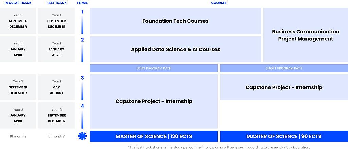Image resolution: width=348 pixels, height=152 pixels.
Task: Select Regular Track Year 2 January–April cell
Action: 18,115
